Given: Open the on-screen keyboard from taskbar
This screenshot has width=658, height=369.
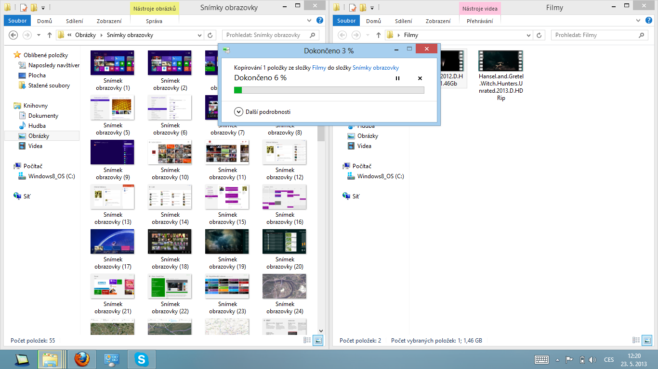Looking at the screenshot, I should [542, 359].
